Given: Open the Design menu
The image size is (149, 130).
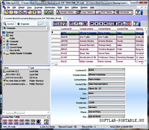Looking at the screenshot, I should click(x=22, y=8).
